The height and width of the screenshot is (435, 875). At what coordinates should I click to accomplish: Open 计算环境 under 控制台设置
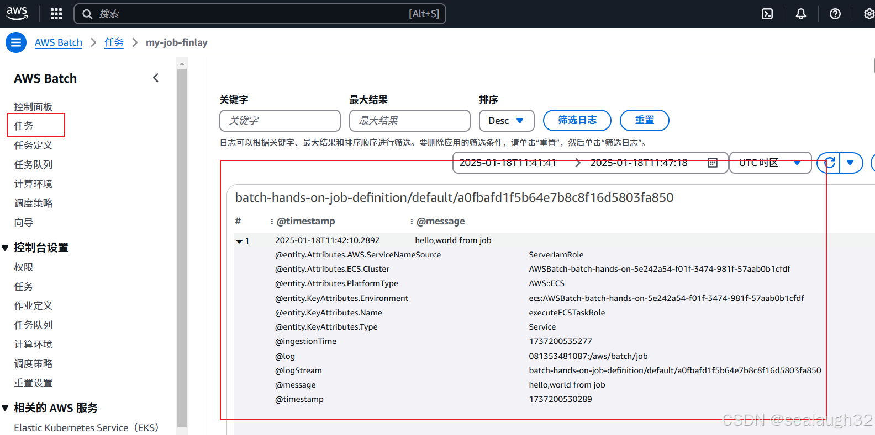(33, 344)
